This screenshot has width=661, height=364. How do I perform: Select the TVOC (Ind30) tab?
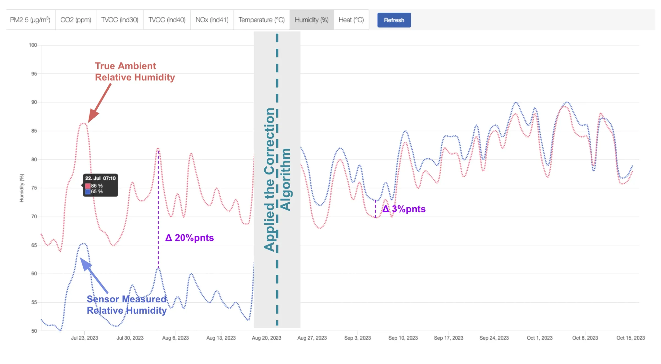tap(120, 20)
